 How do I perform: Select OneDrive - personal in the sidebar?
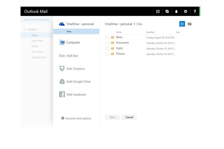(80, 24)
